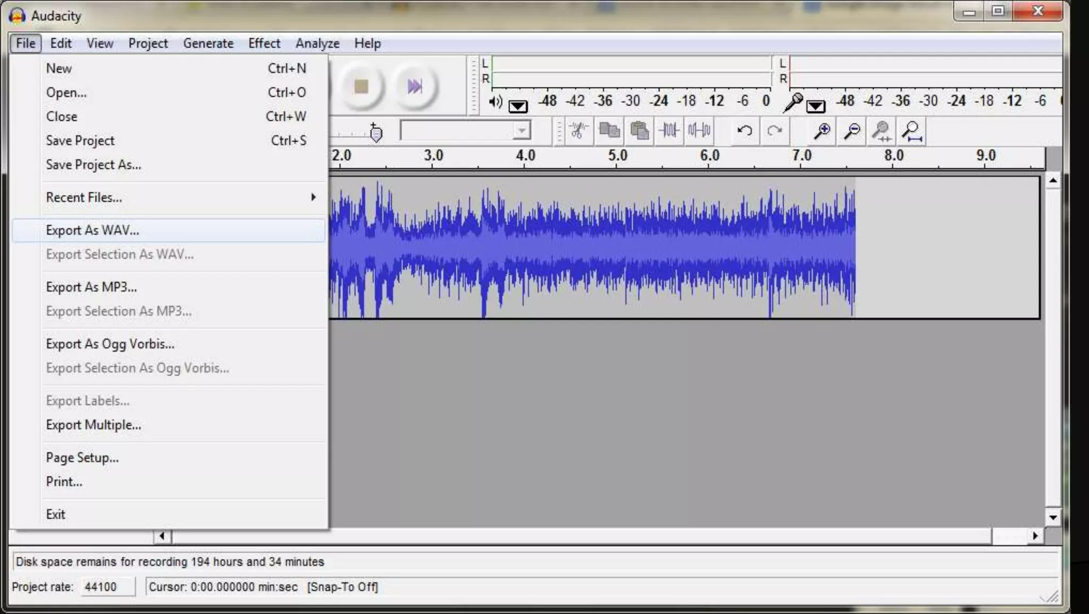
Task: Choose Export As MP3 from File menu
Action: click(91, 287)
